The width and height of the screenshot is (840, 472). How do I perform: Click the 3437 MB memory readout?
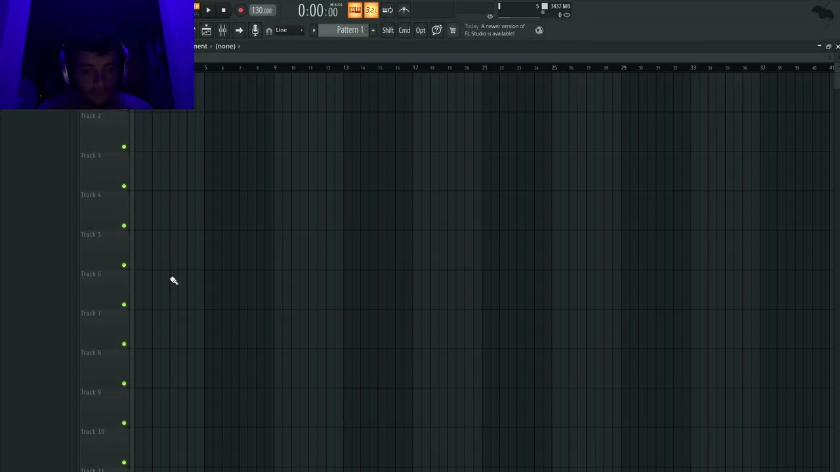560,6
